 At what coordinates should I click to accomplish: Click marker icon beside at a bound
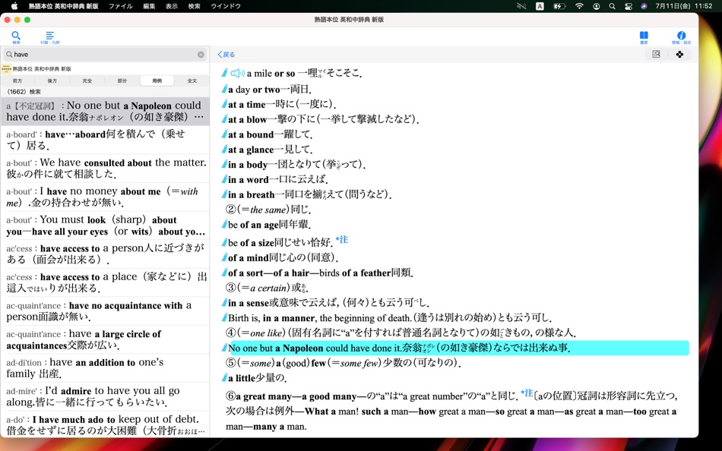click(x=224, y=134)
